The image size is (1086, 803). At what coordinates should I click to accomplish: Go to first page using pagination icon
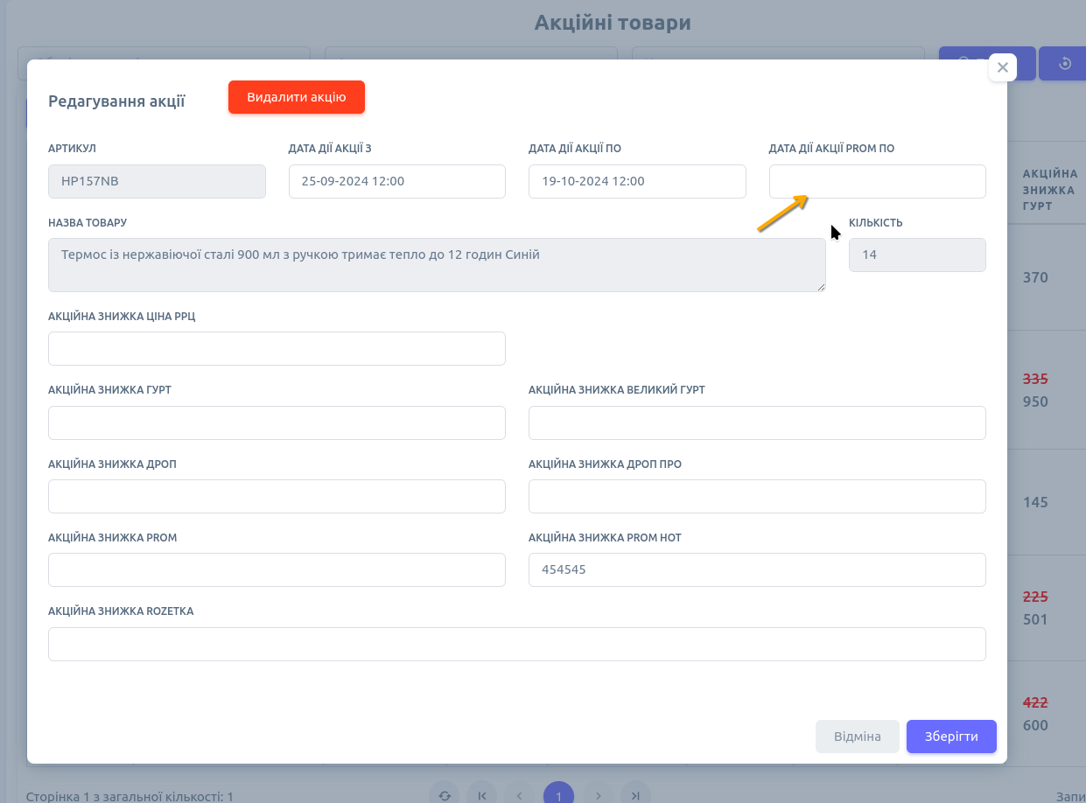(482, 795)
